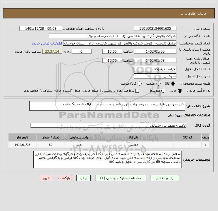
Task: Click the شهر محل تحویل field سرخس
Action: tap(155, 76)
